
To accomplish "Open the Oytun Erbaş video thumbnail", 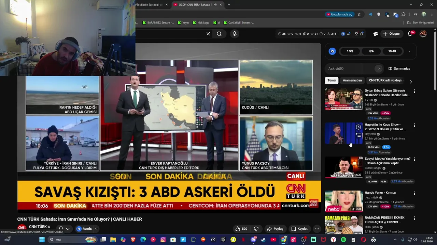I will tap(344, 99).
